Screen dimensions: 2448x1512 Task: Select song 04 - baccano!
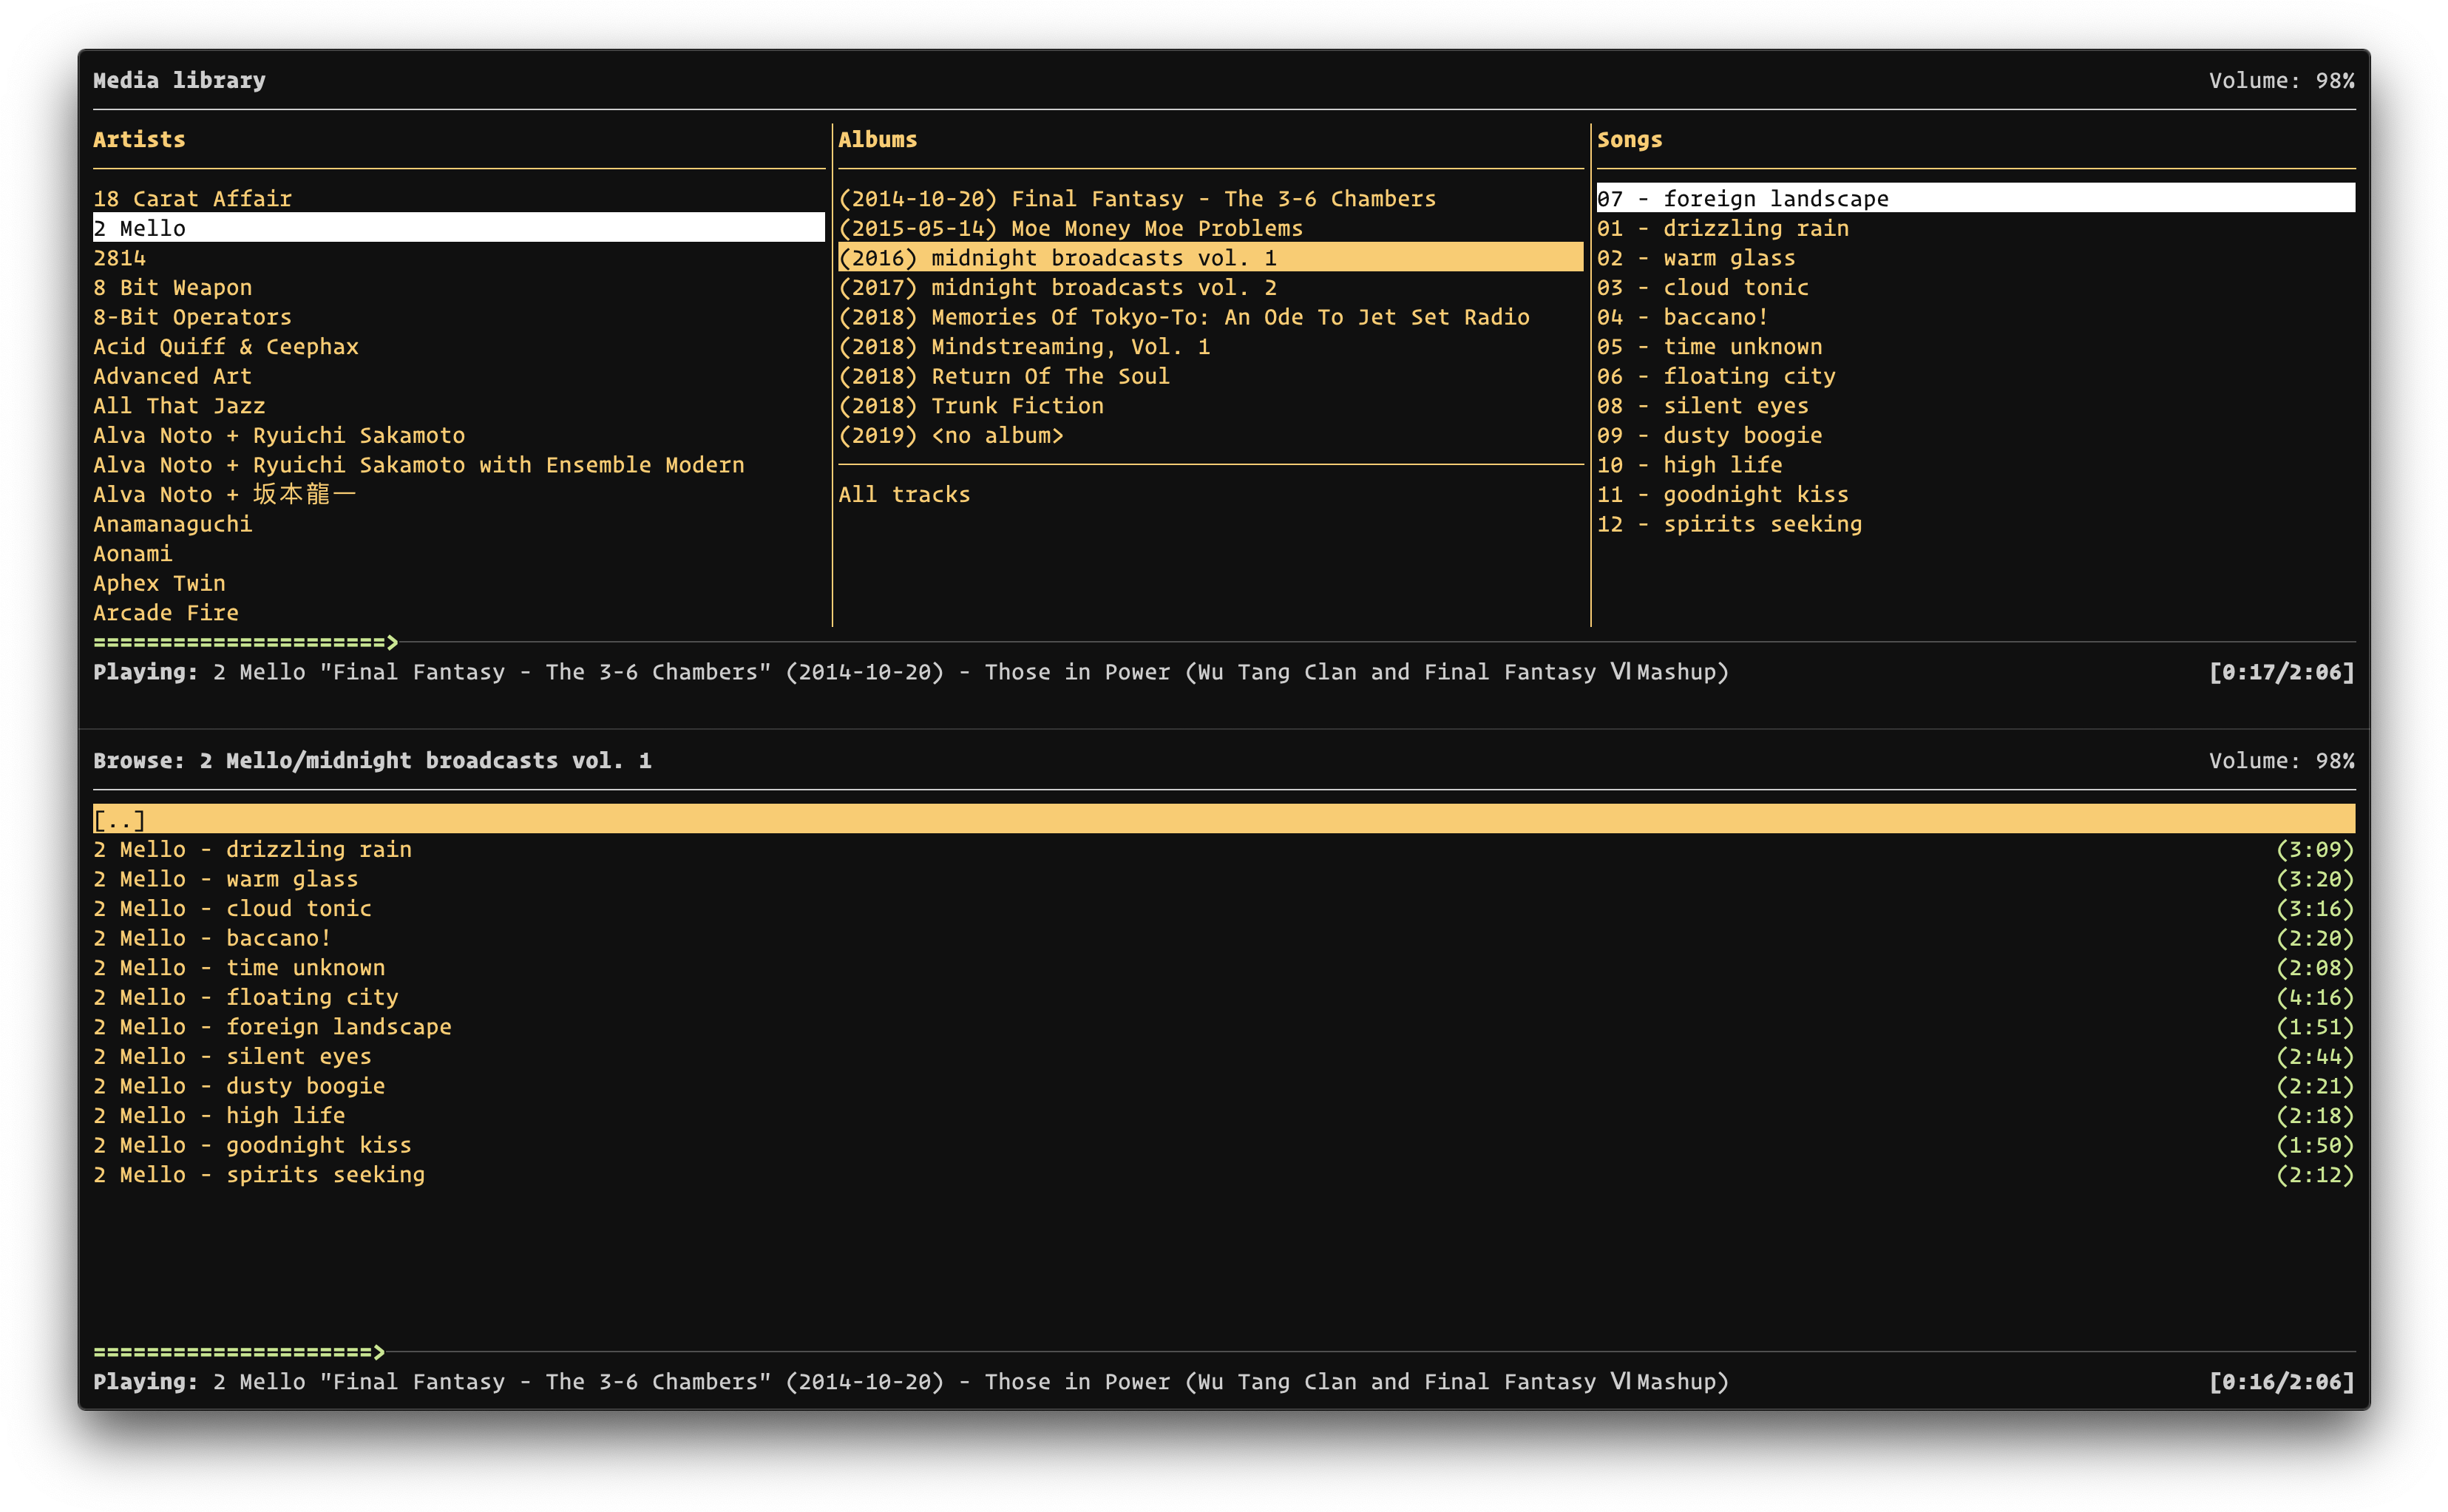pyautogui.click(x=1683, y=317)
